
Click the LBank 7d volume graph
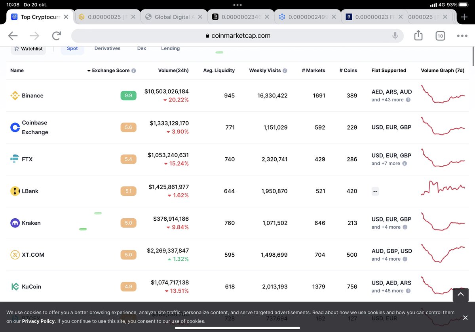443,188
